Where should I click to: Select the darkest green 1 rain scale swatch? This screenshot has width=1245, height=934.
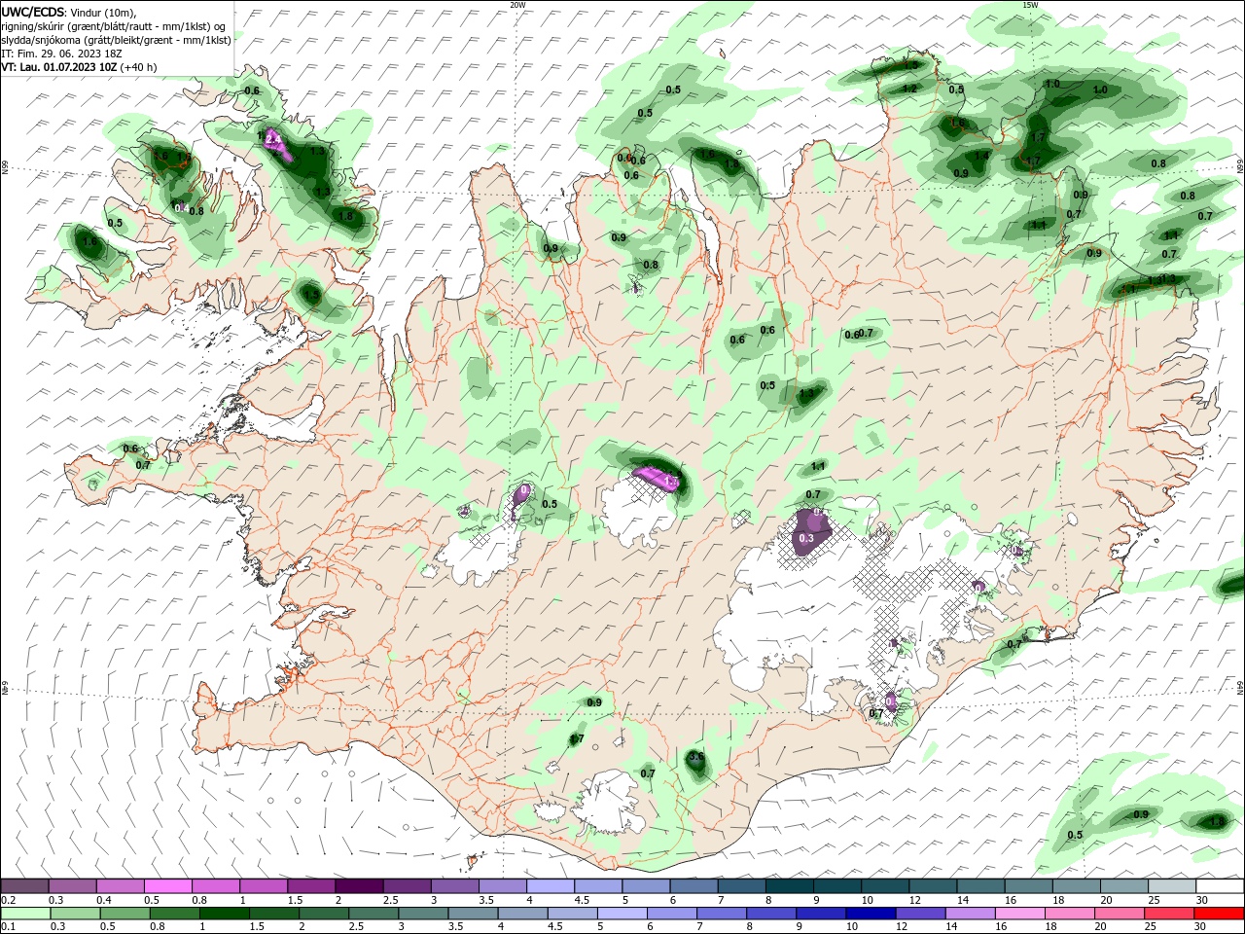click(x=224, y=914)
